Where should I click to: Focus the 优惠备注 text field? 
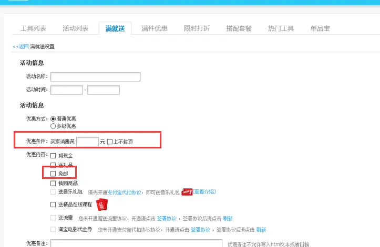pos(137,243)
